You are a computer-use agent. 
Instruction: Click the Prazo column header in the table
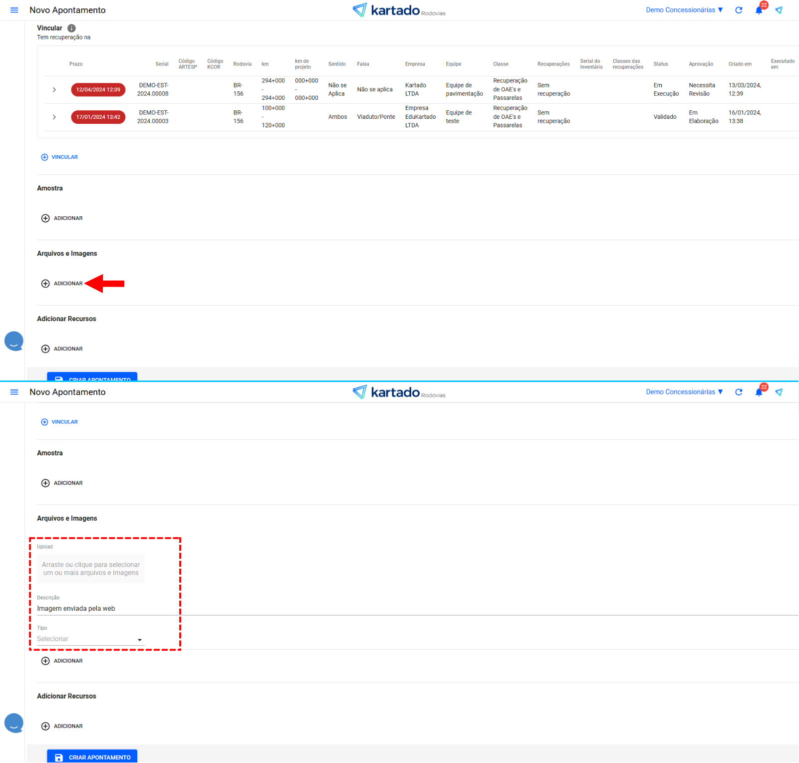(76, 64)
